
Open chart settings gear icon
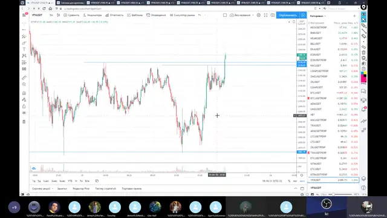[258, 15]
